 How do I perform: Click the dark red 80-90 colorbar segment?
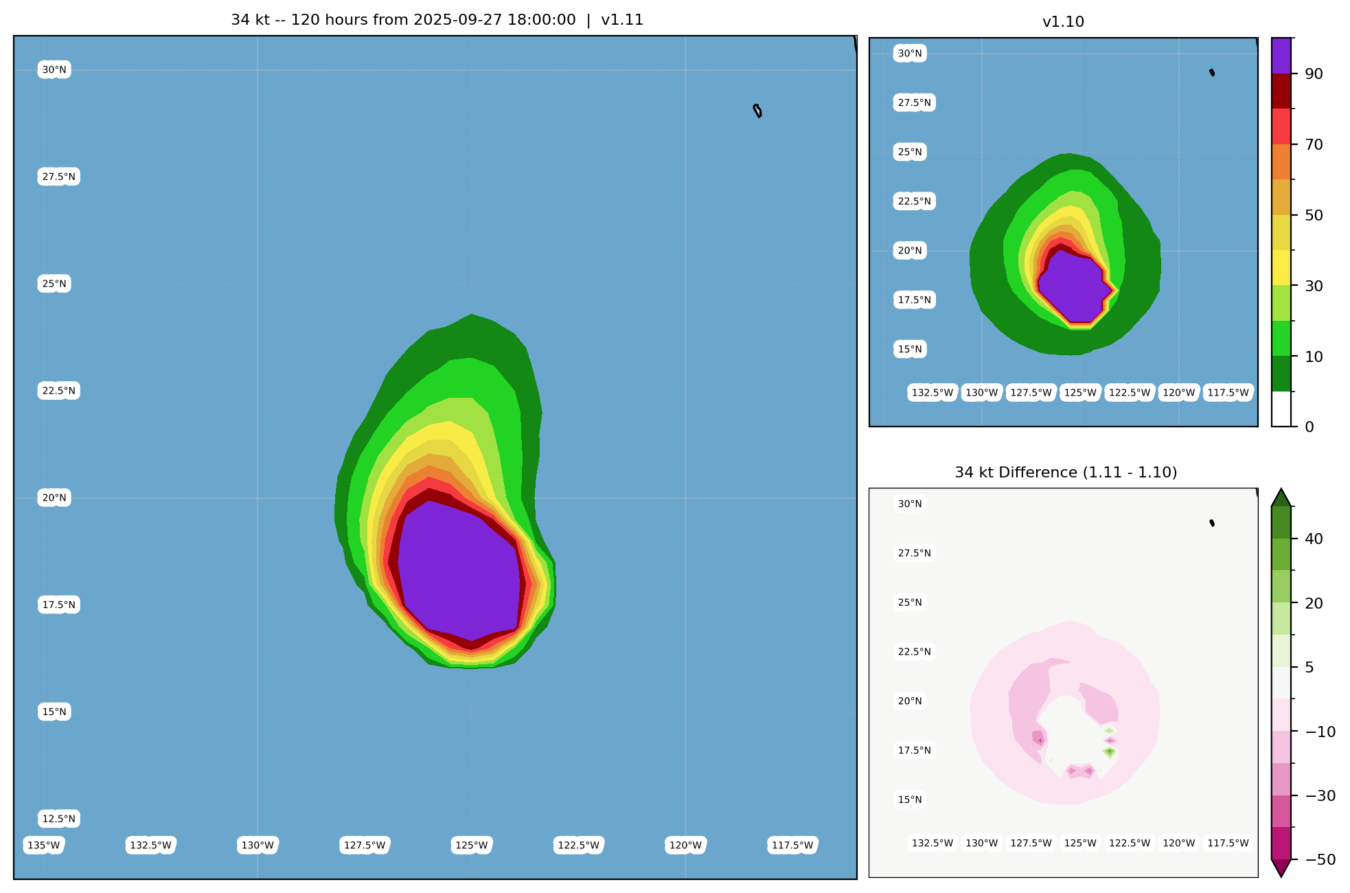[1281, 91]
